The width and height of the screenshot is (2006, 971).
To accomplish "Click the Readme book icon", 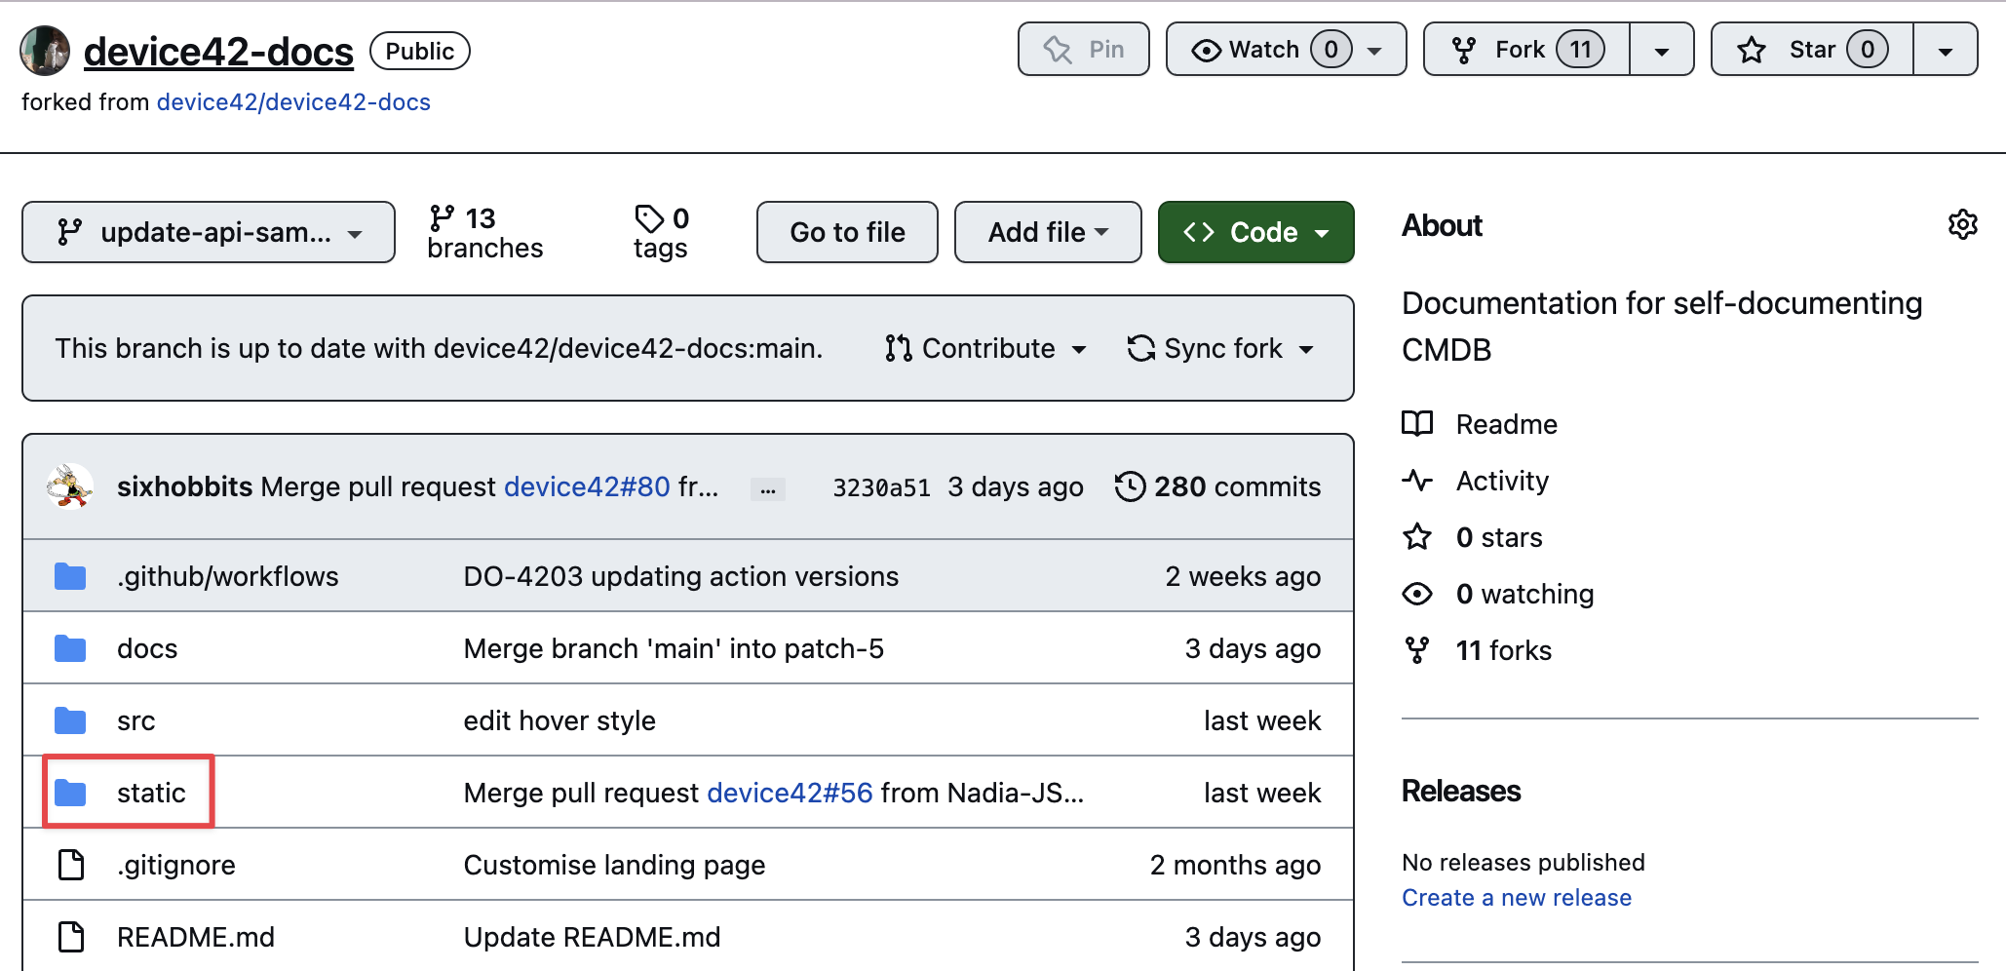I will [1417, 424].
